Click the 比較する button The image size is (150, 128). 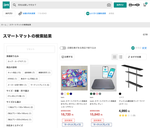pyautogui.click(x=67, y=57)
